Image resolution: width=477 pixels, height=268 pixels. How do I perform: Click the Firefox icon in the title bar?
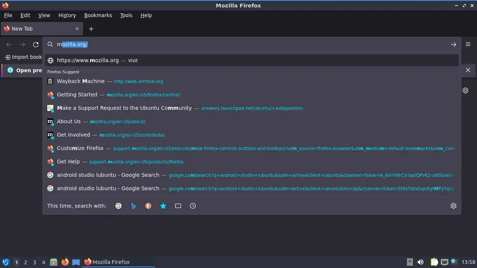point(5,5)
